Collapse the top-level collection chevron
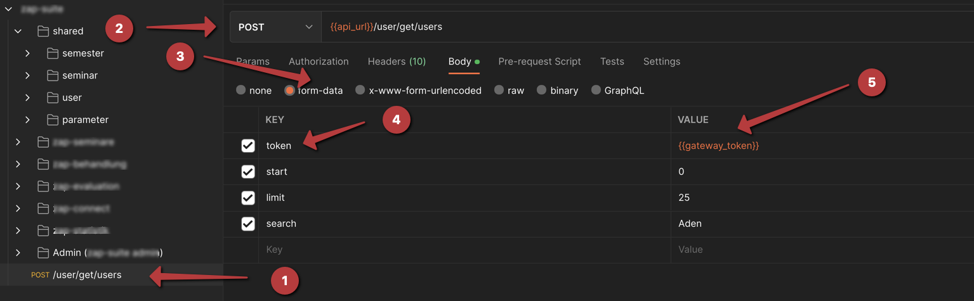 click(8, 10)
